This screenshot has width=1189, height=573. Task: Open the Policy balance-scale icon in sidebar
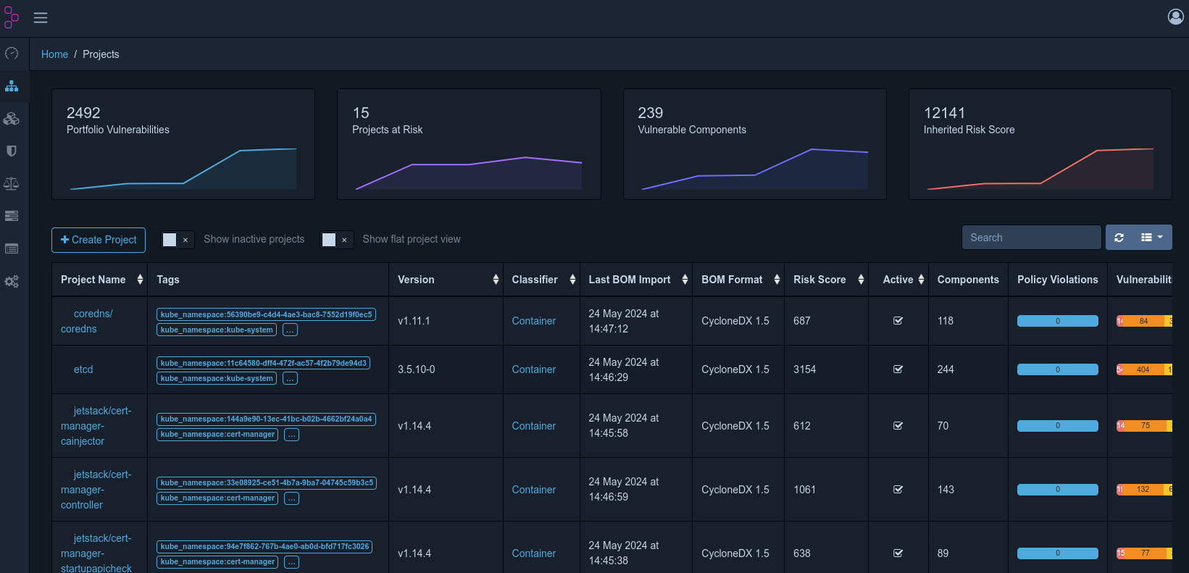(12, 184)
